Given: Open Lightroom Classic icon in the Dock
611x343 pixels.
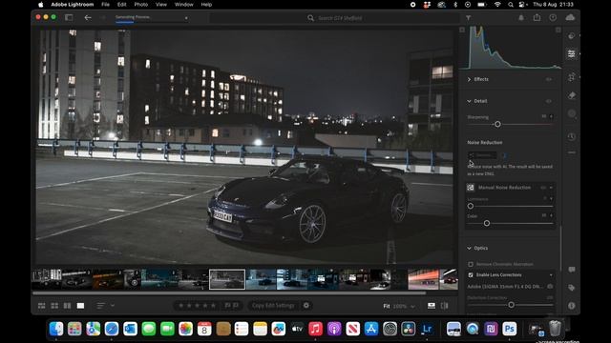Looking at the screenshot, I should [x=427, y=329].
